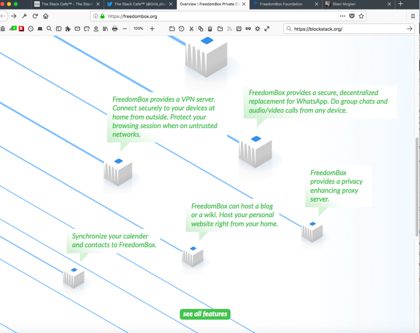Switch to first The Stack Cafe tab
Viewport: 420px width, 333px height.
67,4
